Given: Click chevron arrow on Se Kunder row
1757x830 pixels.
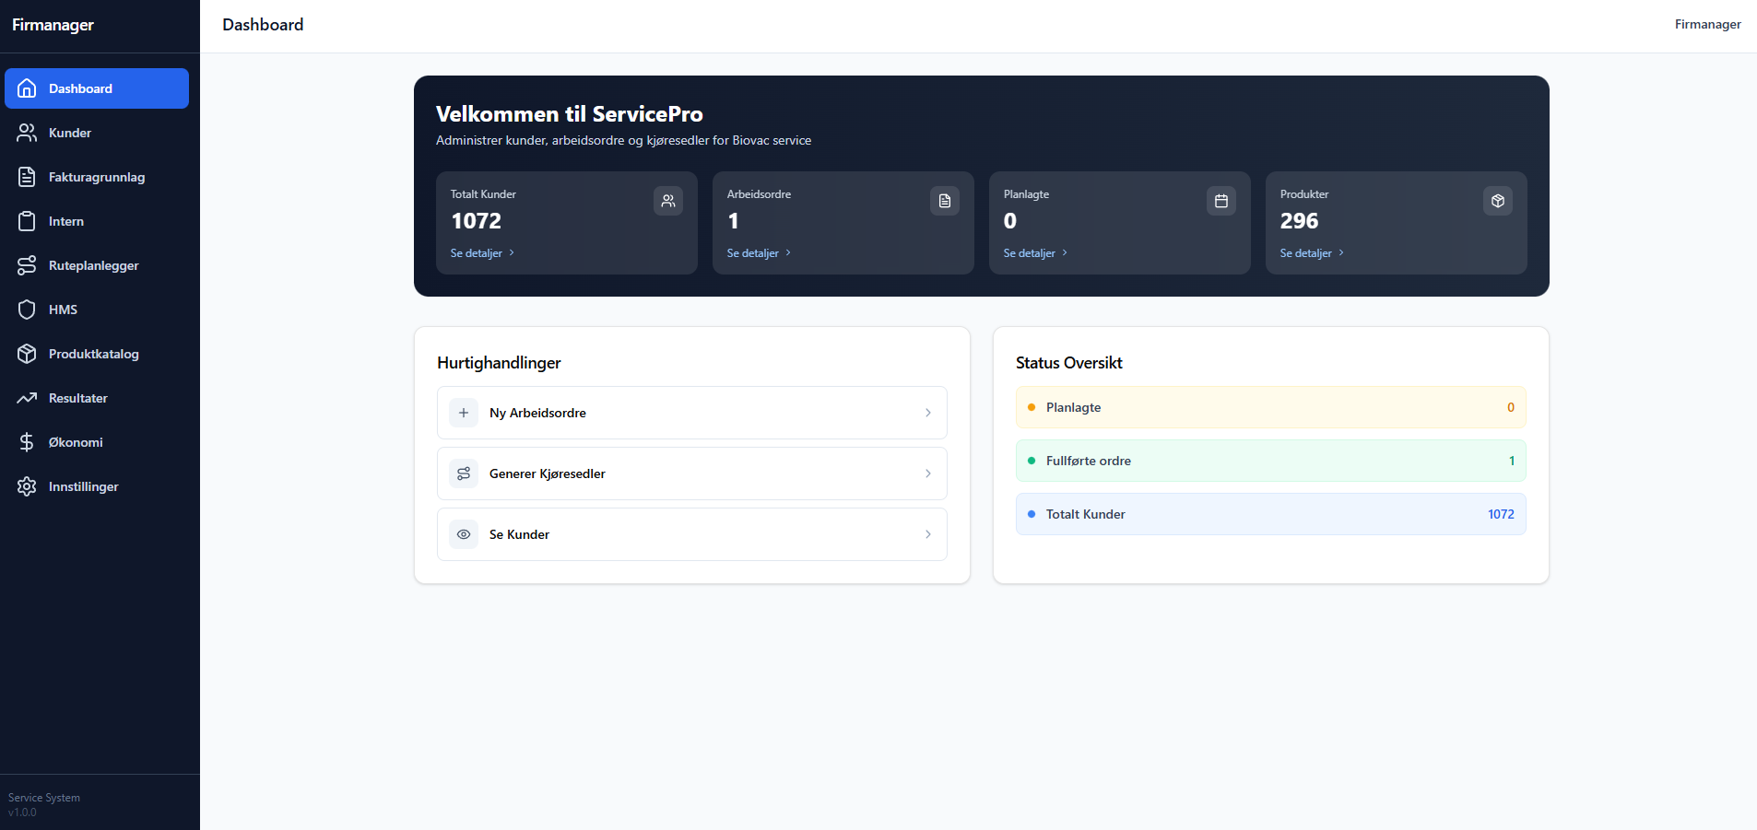Looking at the screenshot, I should tap(928, 534).
